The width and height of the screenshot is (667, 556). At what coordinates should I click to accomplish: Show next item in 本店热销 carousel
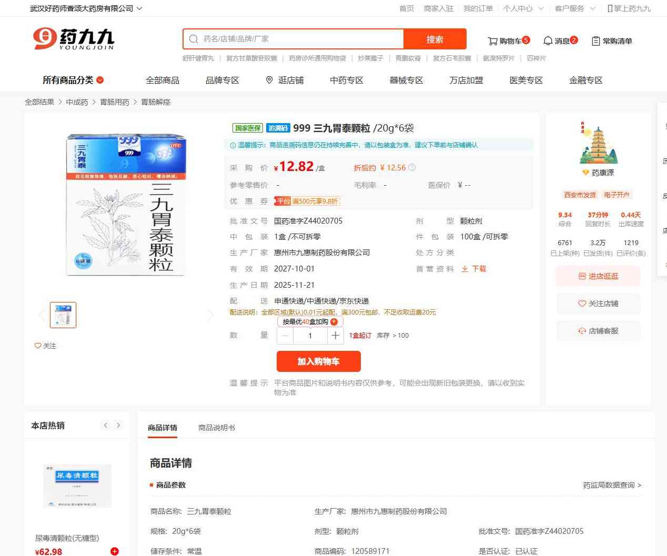tap(118, 425)
